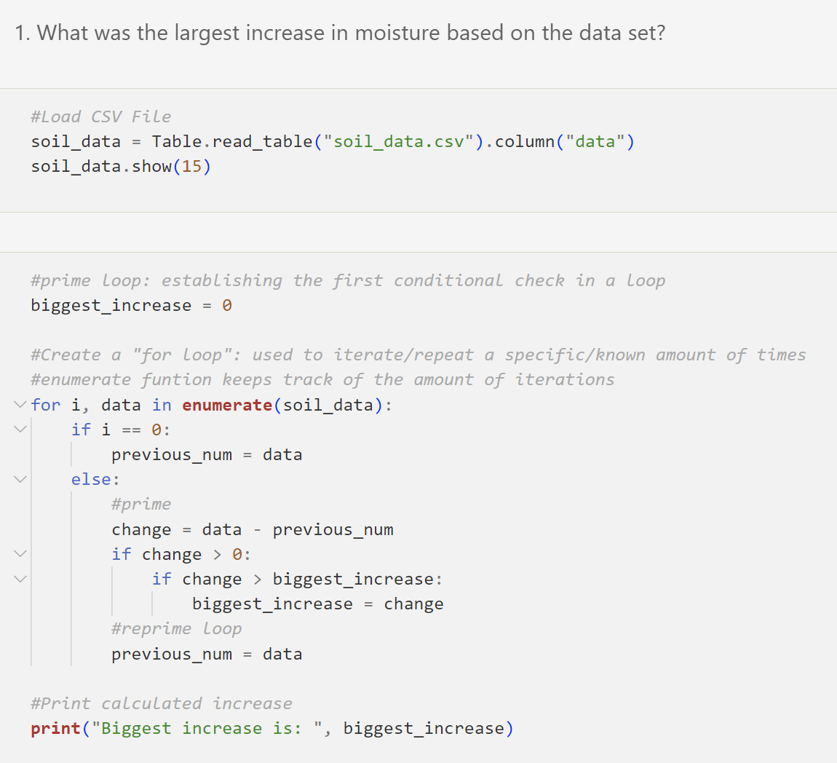Collapse the 'if i == 0' block chevron
Screen dimensions: 837x763
point(20,430)
